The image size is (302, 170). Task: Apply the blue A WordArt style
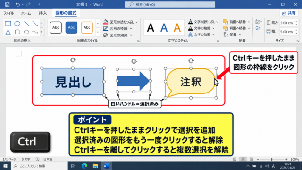click(164, 28)
